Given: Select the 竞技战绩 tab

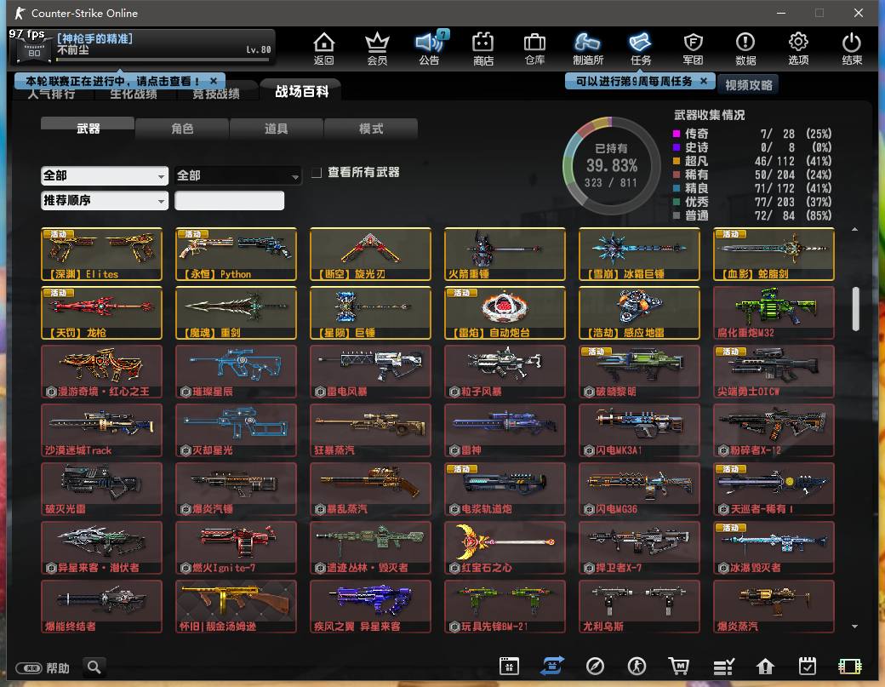Looking at the screenshot, I should click(215, 94).
